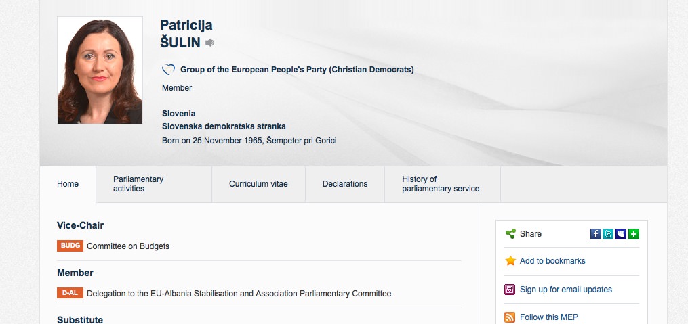Click Patricija Šulin's portrait photo
Image resolution: width=688 pixels, height=324 pixels.
tap(100, 70)
